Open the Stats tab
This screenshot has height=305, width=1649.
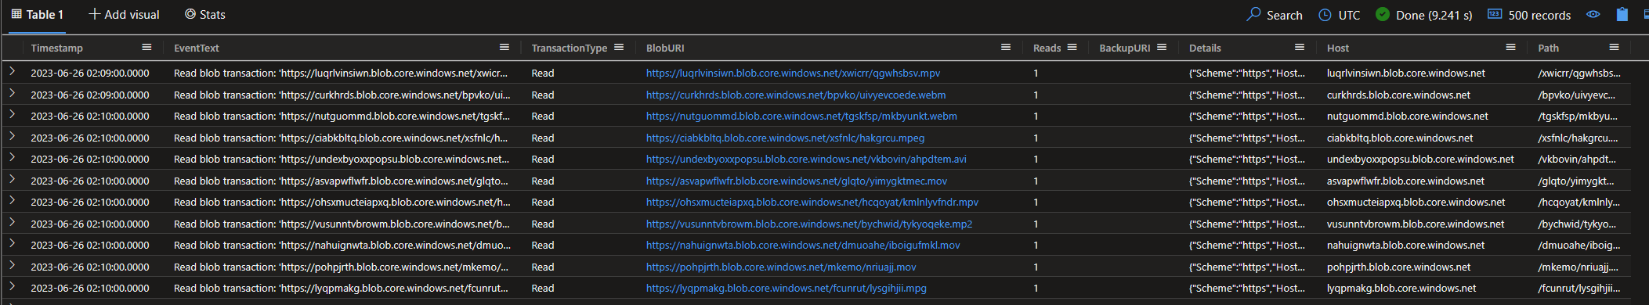tap(205, 14)
